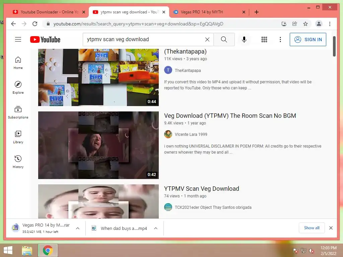
Task: Close the Vegas PRO 14 by MYTH tab
Action: click(x=244, y=12)
